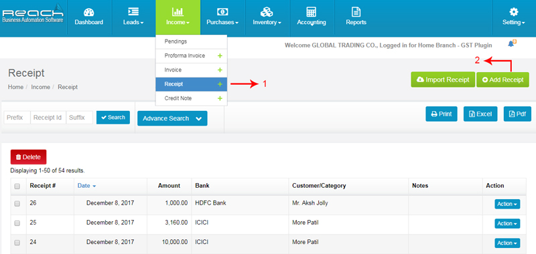The image size is (536, 254).
Task: Export receipts to Pdf
Action: click(517, 114)
